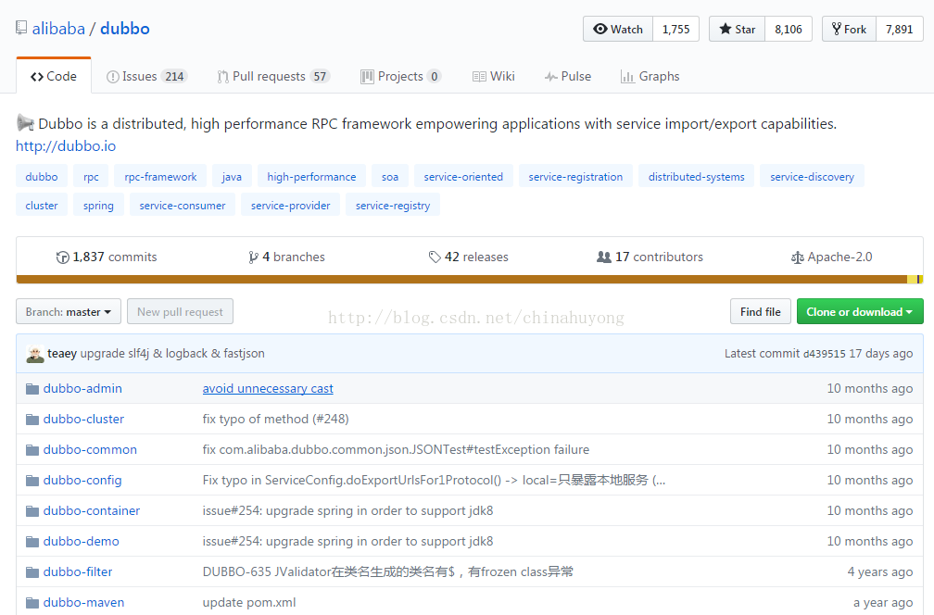
Task: Click the Find file button
Action: click(x=760, y=311)
